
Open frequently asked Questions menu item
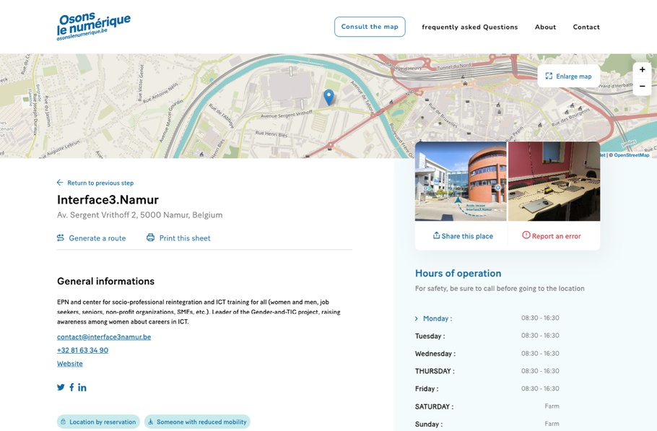(469, 27)
